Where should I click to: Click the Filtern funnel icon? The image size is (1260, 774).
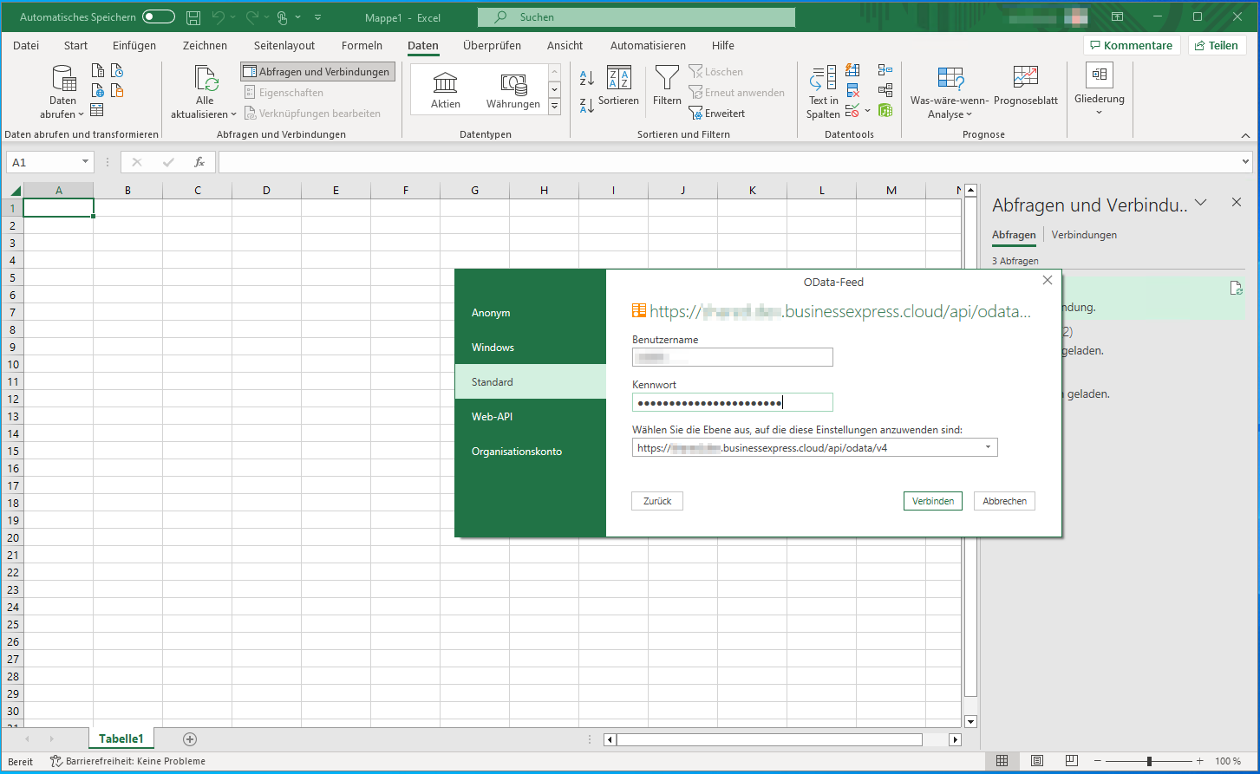667,79
